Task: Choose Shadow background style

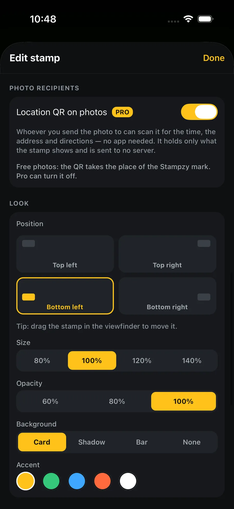Action: tap(92, 442)
